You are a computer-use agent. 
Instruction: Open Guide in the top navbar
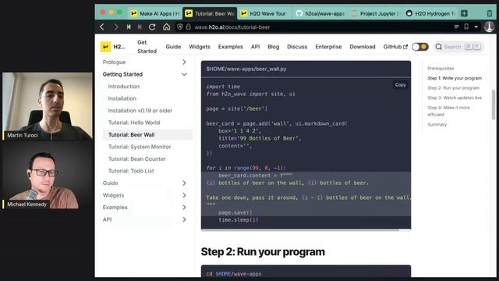173,47
